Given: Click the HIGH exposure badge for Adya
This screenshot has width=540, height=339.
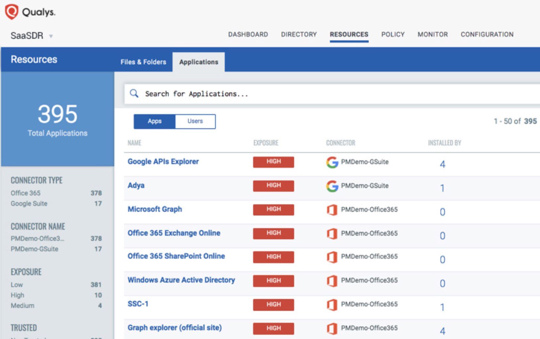Looking at the screenshot, I should [273, 186].
